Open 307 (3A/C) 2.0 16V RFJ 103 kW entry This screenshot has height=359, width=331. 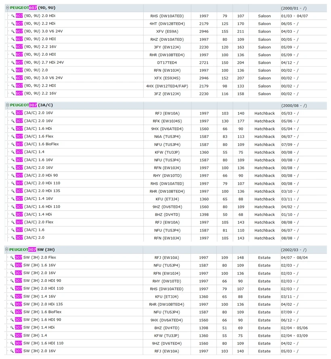[34, 113]
